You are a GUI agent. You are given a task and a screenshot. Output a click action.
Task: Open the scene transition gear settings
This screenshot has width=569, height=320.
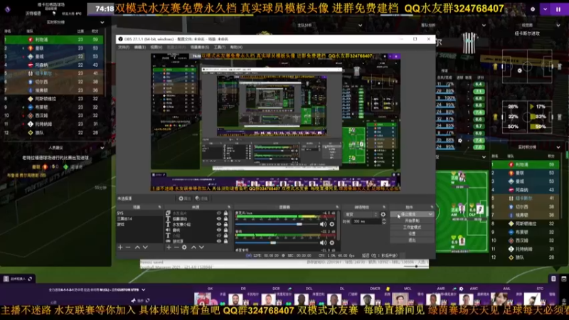coord(383,215)
